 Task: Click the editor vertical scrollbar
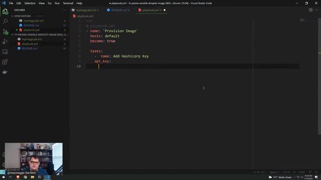tap(319, 76)
